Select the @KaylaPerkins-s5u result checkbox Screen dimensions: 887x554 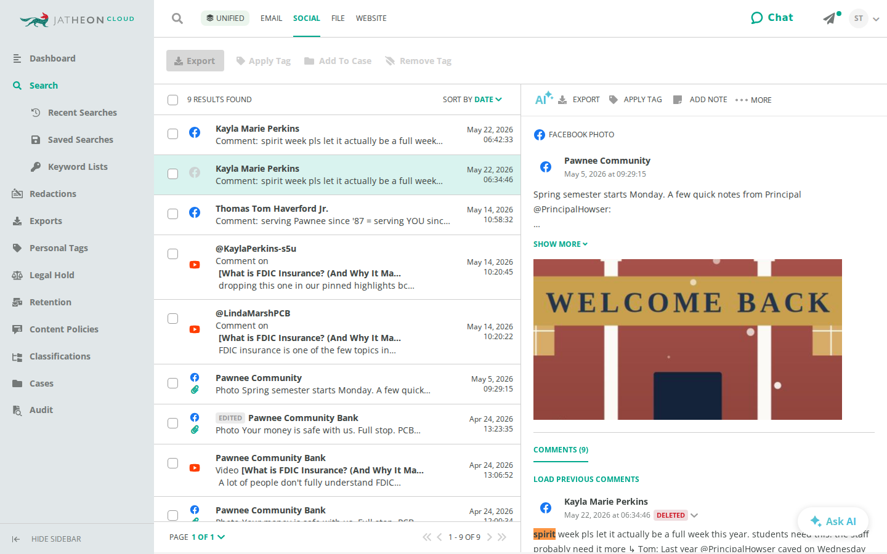[173, 254]
